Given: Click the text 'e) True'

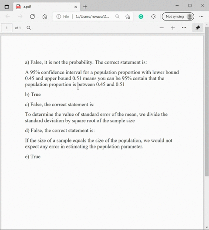Looking at the screenshot, I should point(33,156).
